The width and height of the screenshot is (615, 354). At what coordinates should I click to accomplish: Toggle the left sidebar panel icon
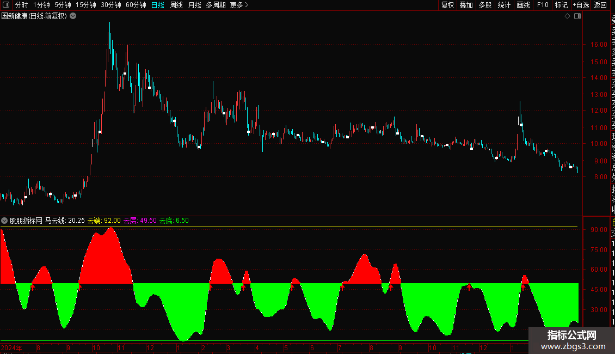(6, 5)
